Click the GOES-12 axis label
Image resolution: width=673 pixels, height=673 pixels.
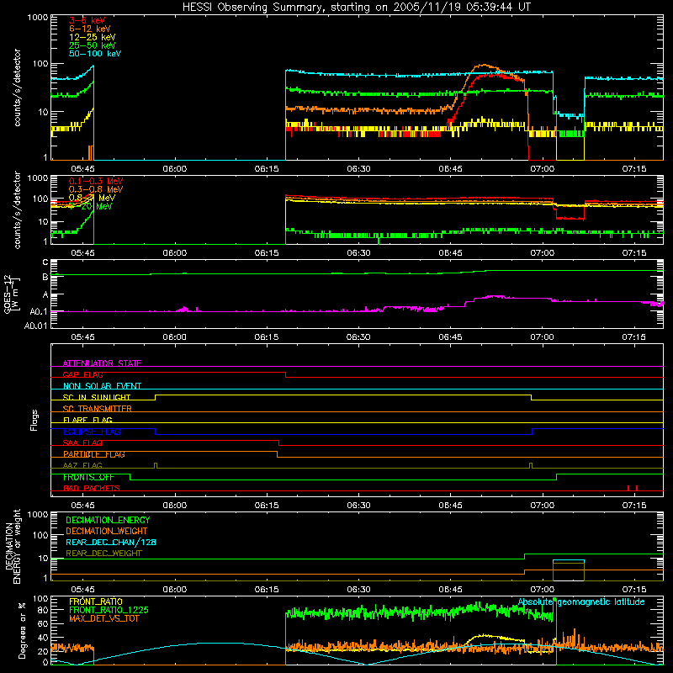click(11, 294)
